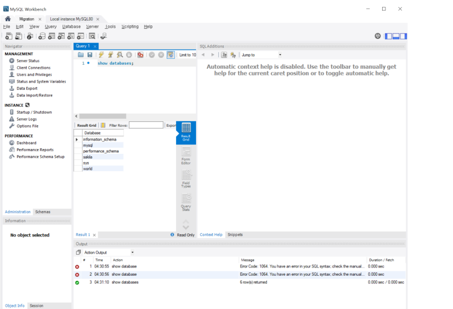Go back in context help history
Image resolution: width=453 pixels, height=309 pixels.
pos(203,55)
